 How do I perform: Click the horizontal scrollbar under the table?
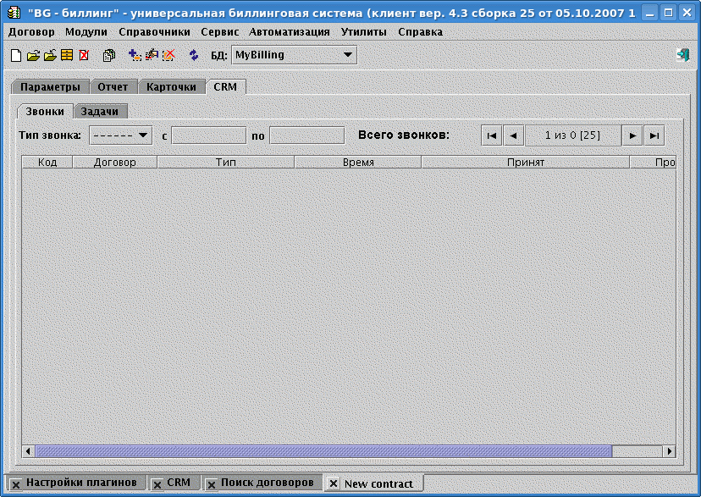click(322, 451)
